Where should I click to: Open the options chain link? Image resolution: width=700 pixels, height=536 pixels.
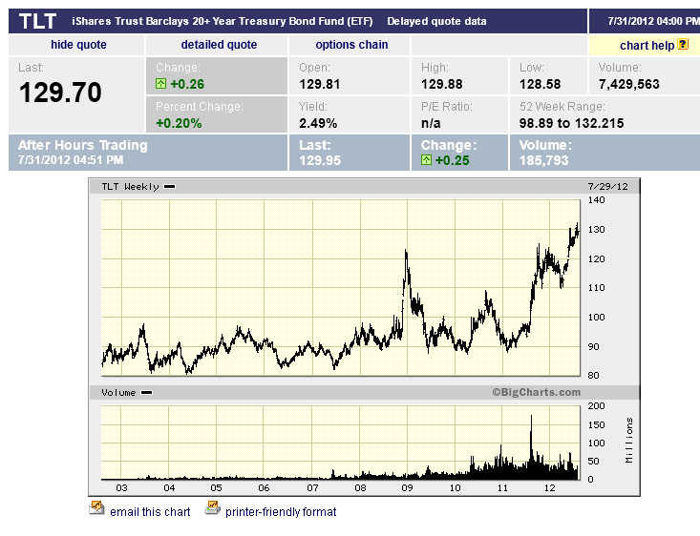tap(351, 45)
